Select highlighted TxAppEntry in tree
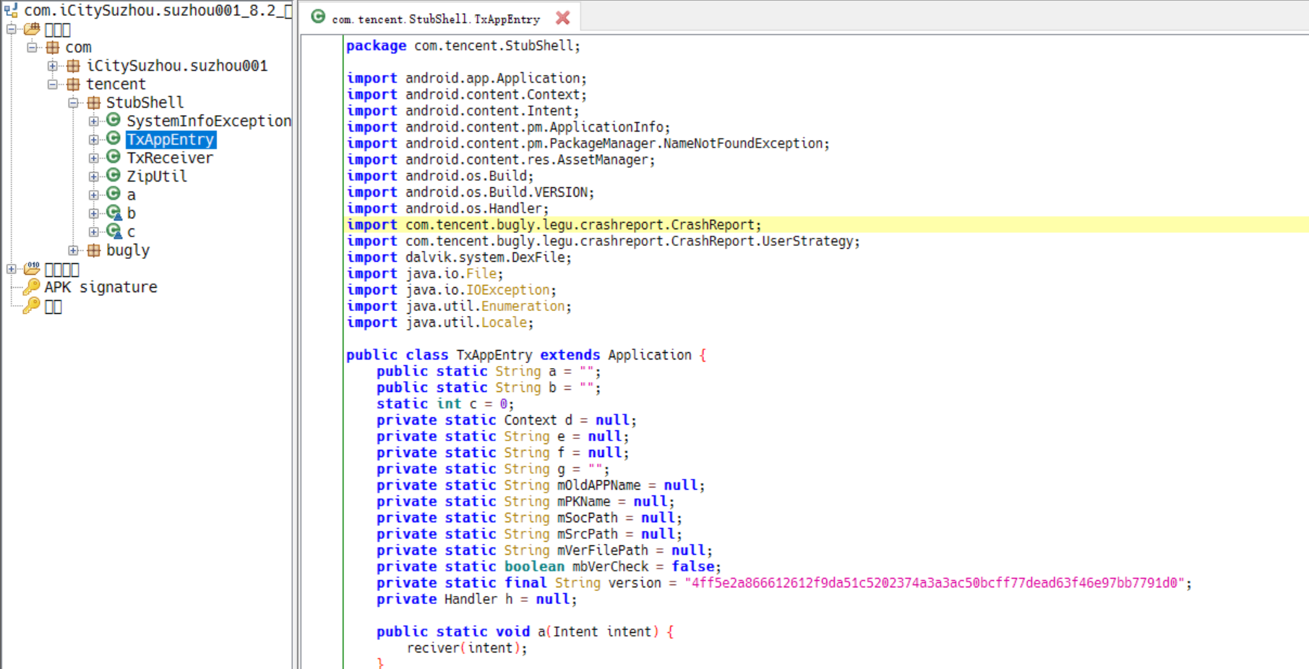This screenshot has width=1309, height=669. pyautogui.click(x=171, y=140)
